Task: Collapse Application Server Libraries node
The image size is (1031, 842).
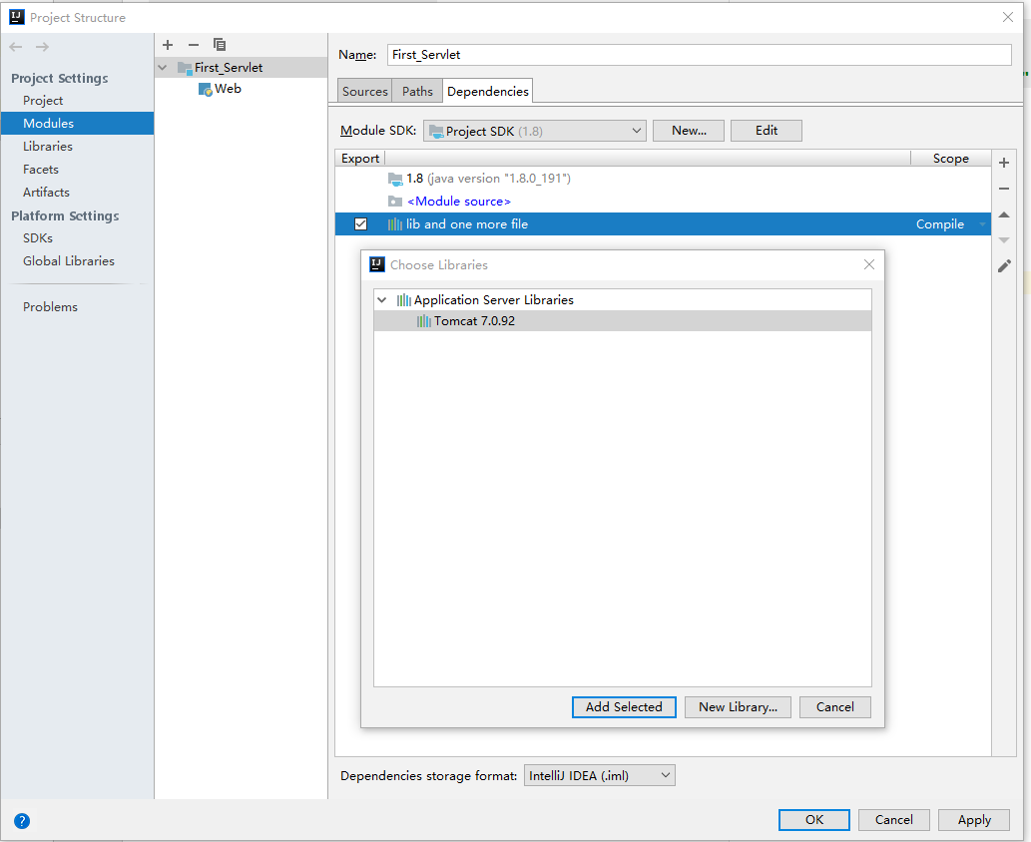Action: (x=382, y=299)
